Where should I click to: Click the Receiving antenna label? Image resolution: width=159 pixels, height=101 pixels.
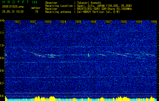pos(58,12)
